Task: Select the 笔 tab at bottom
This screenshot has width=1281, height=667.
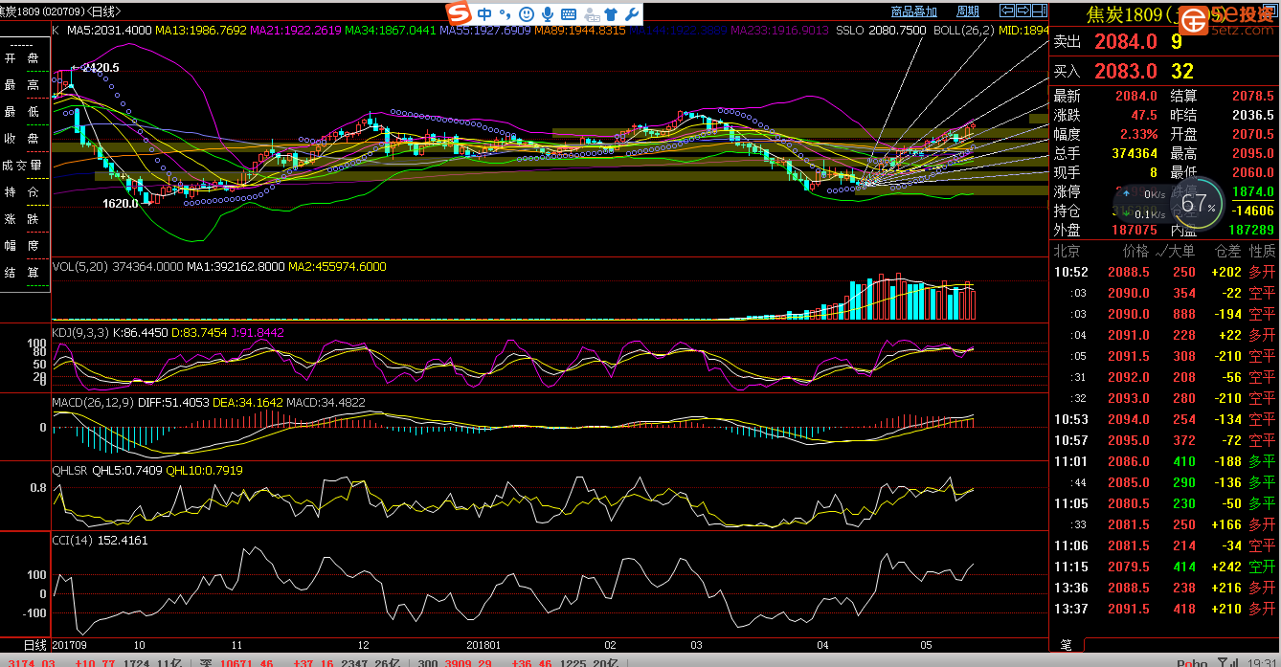Action: coord(1067,646)
